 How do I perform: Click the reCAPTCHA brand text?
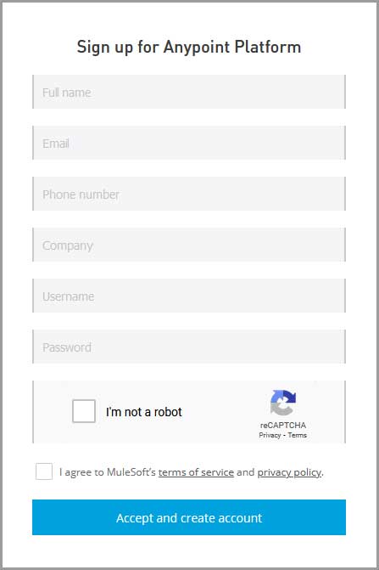pos(283,425)
